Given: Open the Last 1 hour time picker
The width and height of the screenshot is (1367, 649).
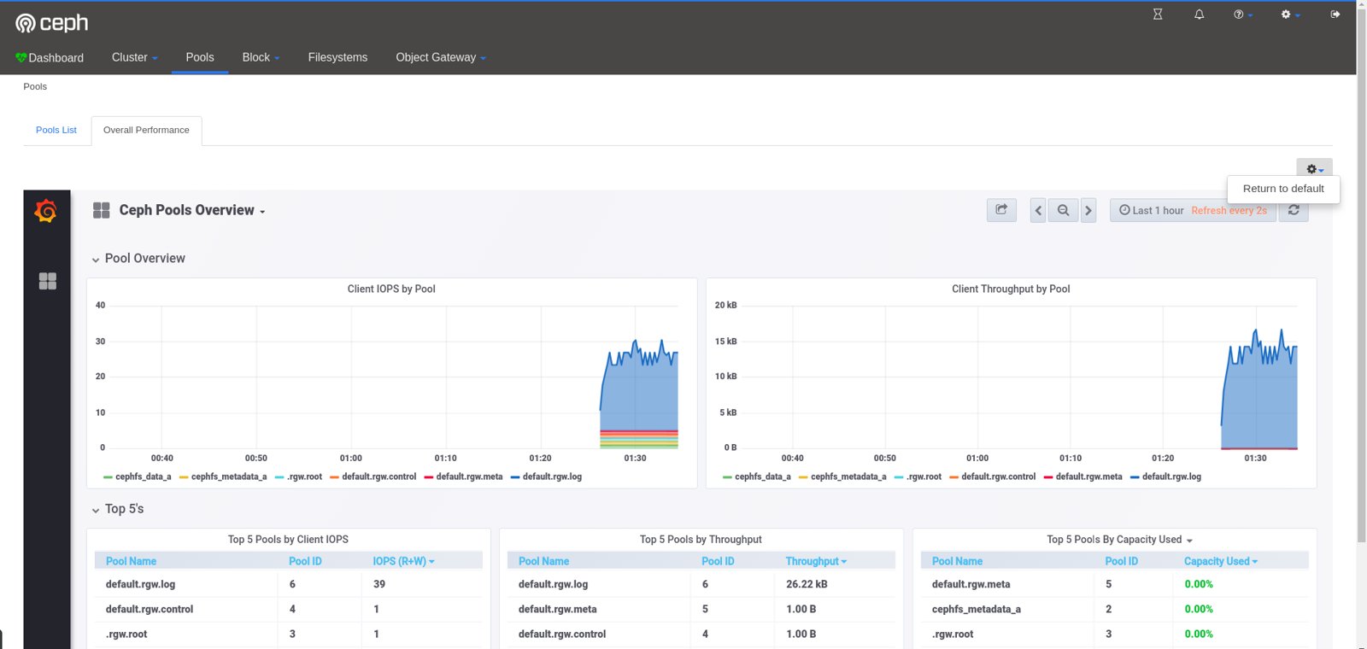Looking at the screenshot, I should pos(1193,210).
